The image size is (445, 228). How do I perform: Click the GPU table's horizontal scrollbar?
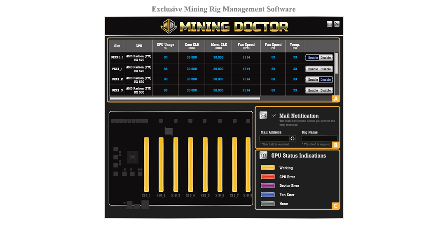point(185,98)
